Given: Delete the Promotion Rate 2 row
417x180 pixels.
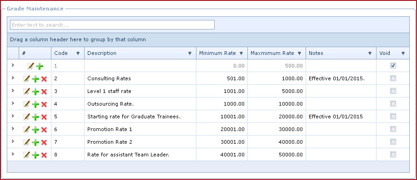Looking at the screenshot, I should click(x=44, y=142).
